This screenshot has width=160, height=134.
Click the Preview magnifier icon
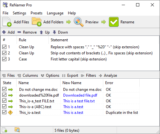tap(78, 22)
